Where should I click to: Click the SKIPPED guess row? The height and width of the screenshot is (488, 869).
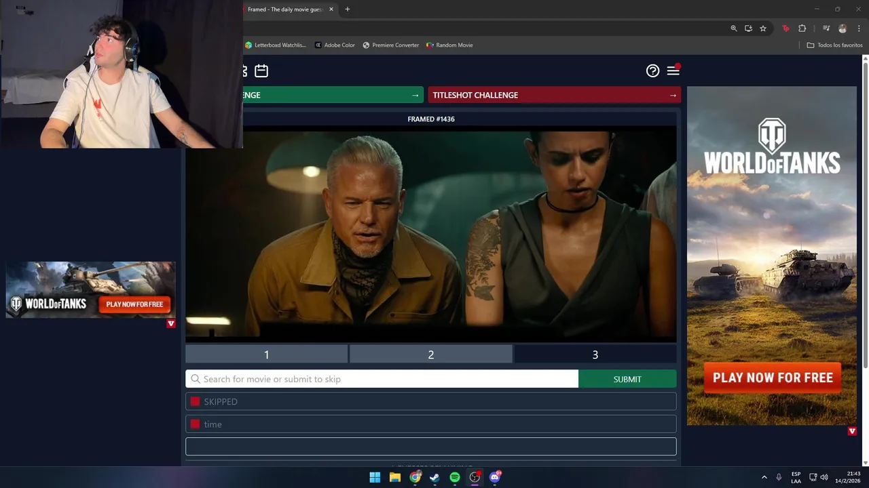430,401
